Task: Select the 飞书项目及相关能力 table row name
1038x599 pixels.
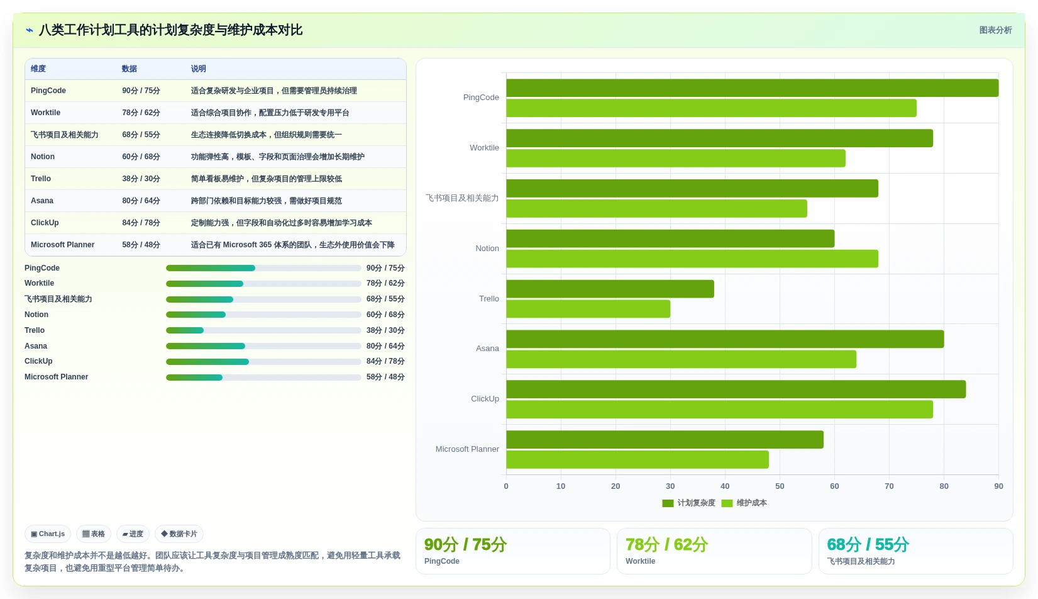Action: point(65,135)
